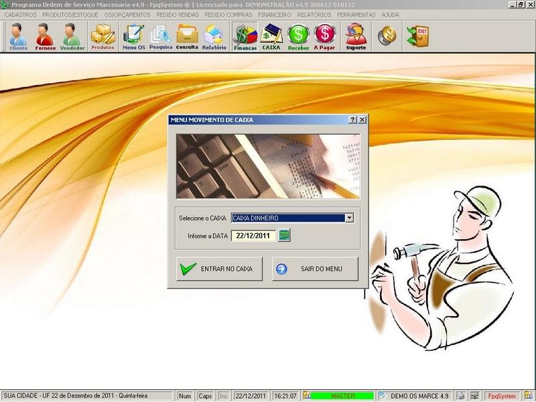The image size is (536, 402).
Task: Click the gold coin toolbar icon
Action: click(387, 36)
